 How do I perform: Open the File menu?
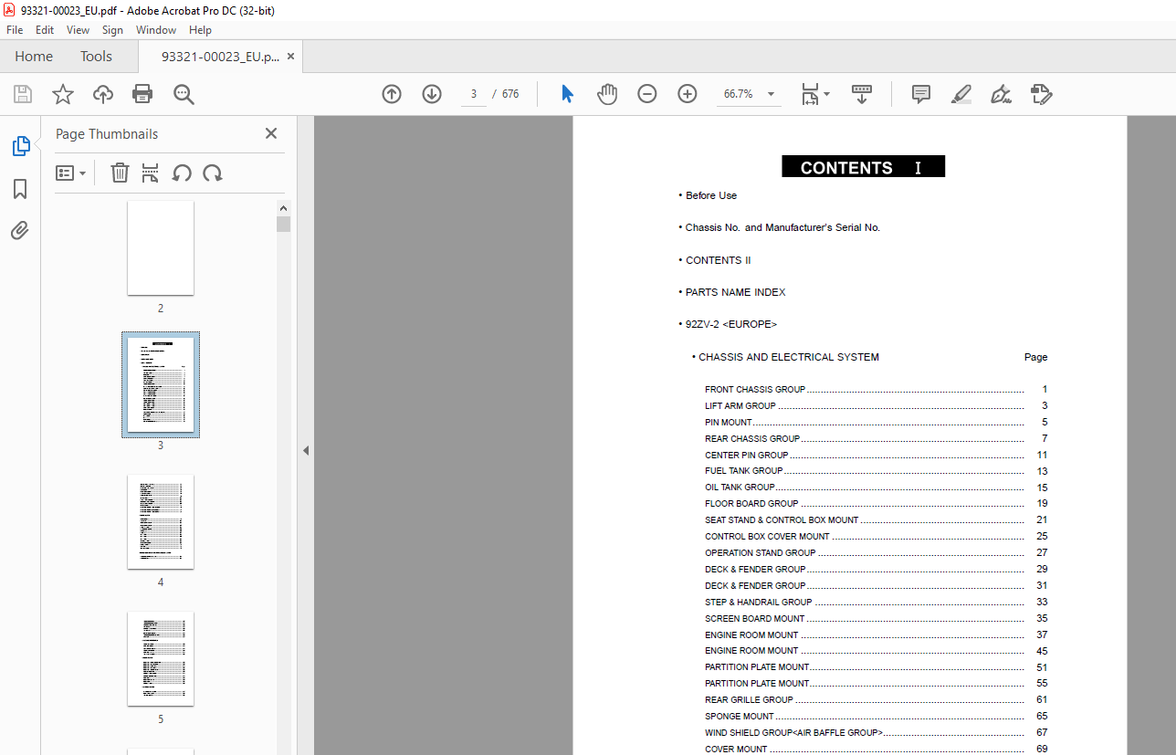pos(15,29)
